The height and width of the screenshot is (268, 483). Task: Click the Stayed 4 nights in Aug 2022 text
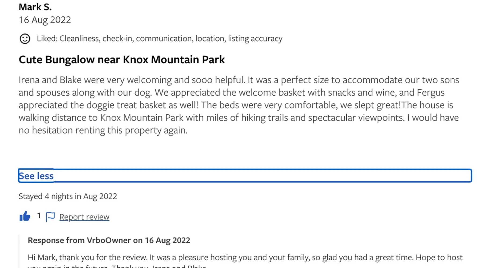(68, 196)
